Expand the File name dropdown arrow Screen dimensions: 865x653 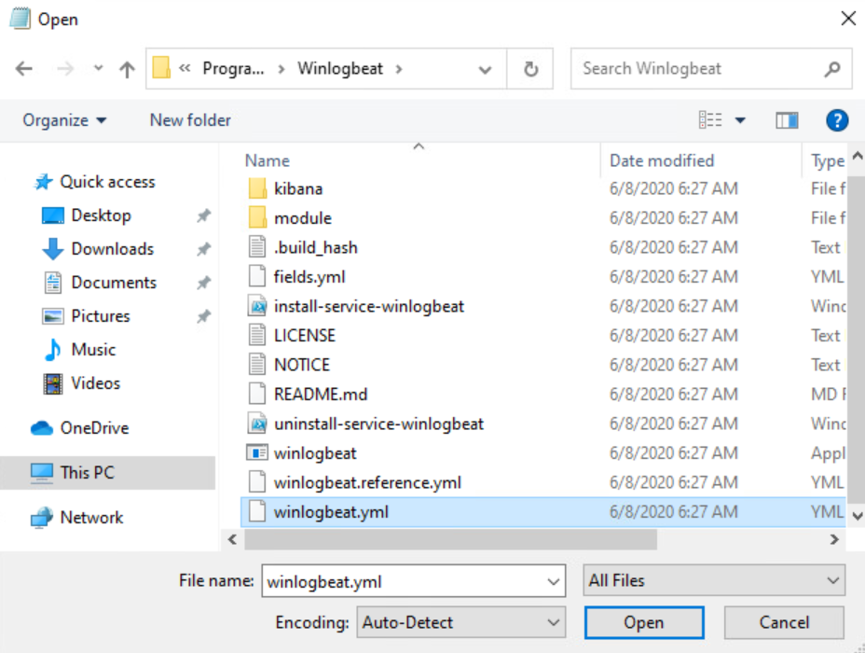tap(554, 581)
